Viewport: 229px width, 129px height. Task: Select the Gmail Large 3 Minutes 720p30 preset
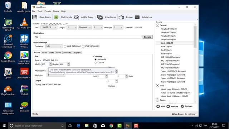pos(174,89)
